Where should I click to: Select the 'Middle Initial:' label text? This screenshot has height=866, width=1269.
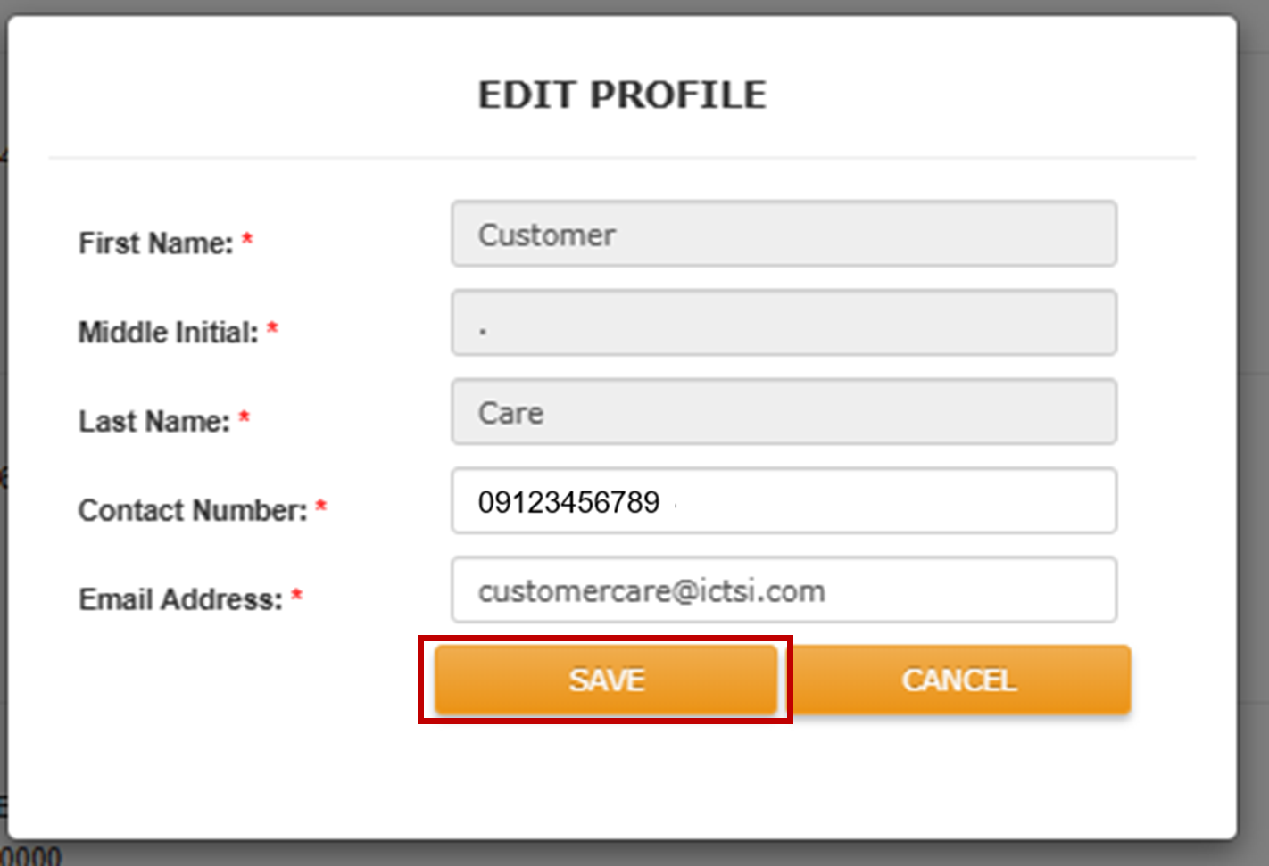168,332
